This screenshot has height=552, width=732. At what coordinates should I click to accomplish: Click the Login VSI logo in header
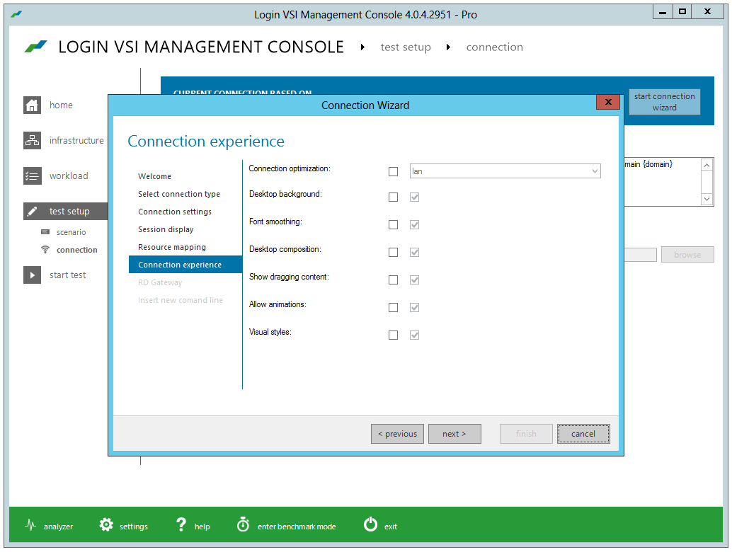point(36,46)
